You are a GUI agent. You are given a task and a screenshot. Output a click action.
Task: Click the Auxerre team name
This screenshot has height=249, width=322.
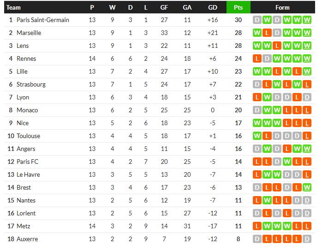27,239
